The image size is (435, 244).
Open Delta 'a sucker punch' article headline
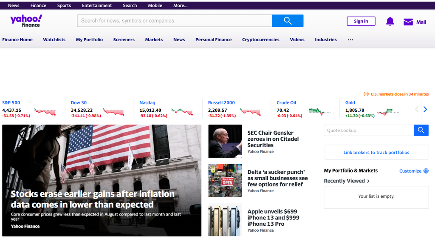click(x=277, y=178)
